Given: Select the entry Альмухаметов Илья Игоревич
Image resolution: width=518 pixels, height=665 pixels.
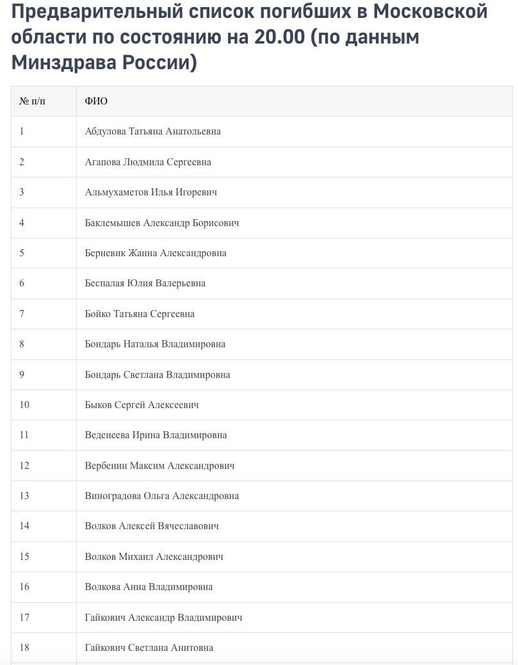Looking at the screenshot, I should coord(151,192).
